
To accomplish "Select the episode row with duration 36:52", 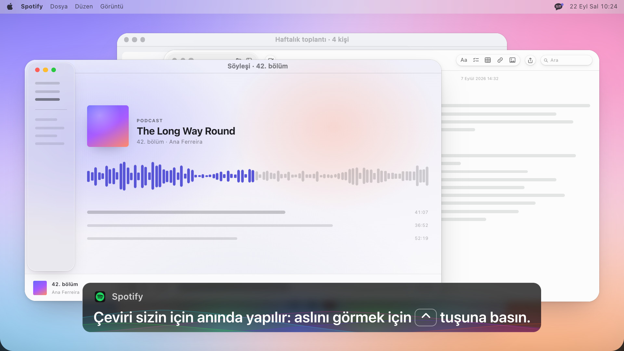I will pos(258,225).
